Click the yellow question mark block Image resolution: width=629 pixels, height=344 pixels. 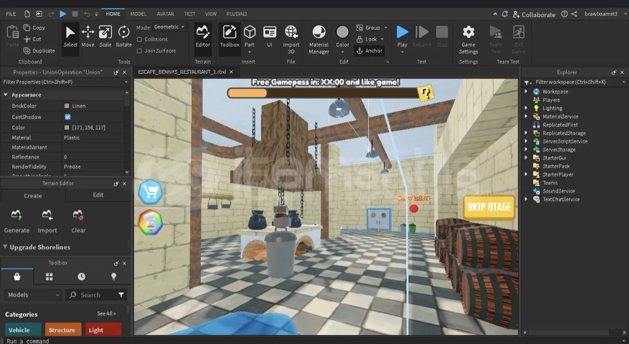coord(425,93)
